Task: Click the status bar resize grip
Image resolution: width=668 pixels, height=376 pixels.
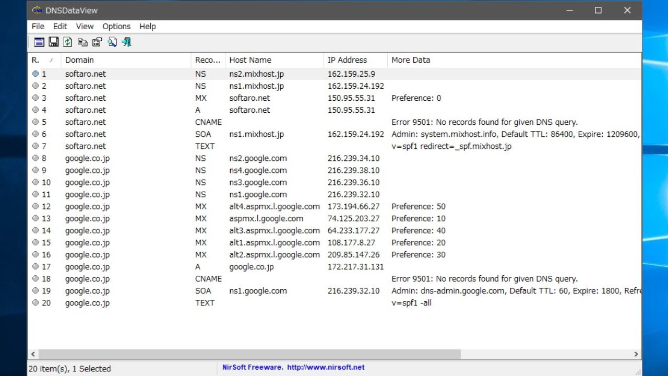Action: click(x=638, y=371)
